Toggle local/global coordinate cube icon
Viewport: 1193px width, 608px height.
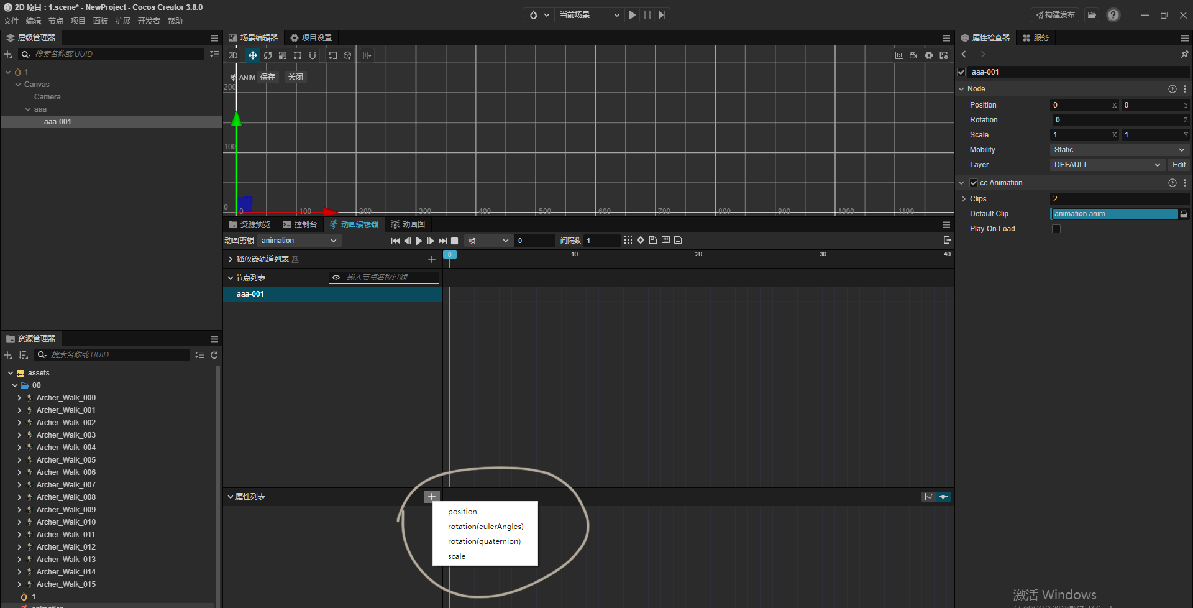347,55
